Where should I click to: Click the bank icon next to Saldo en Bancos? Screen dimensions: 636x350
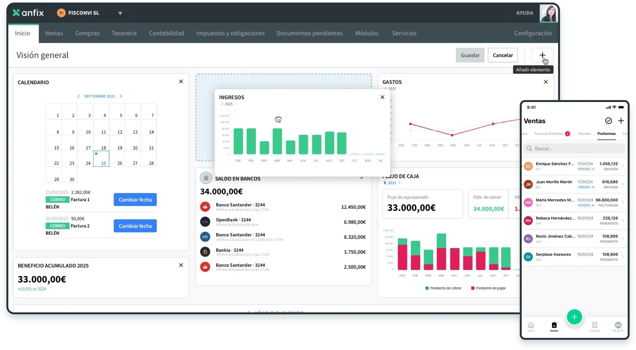[206, 178]
